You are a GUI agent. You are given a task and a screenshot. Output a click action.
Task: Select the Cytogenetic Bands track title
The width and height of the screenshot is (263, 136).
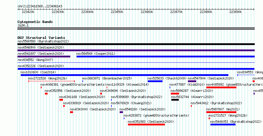35,22
